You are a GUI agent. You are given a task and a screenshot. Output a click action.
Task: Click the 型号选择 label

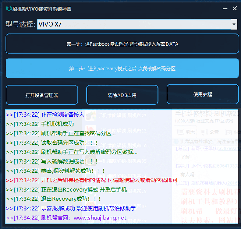(x=20, y=25)
